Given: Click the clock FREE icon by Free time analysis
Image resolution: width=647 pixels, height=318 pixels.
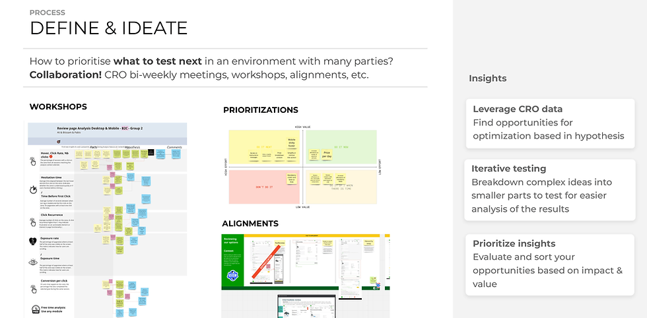Looking at the screenshot, I should coord(35,309).
